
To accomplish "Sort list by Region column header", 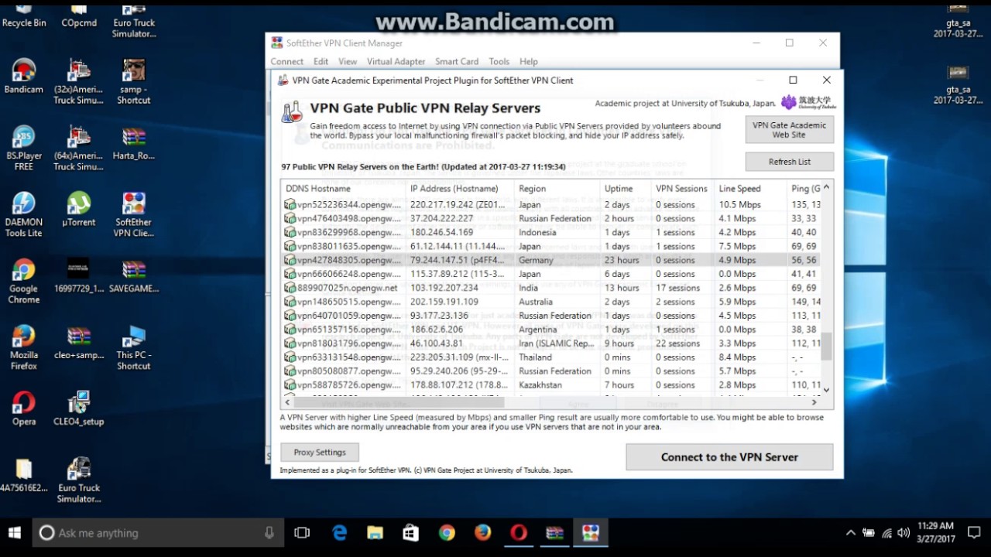I will (x=557, y=189).
